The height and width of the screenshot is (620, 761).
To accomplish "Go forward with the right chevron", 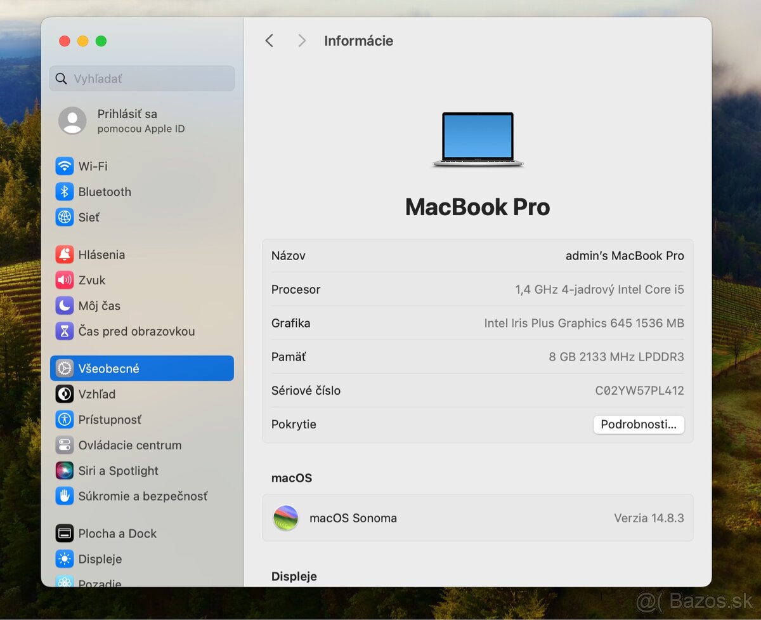I will coord(302,41).
